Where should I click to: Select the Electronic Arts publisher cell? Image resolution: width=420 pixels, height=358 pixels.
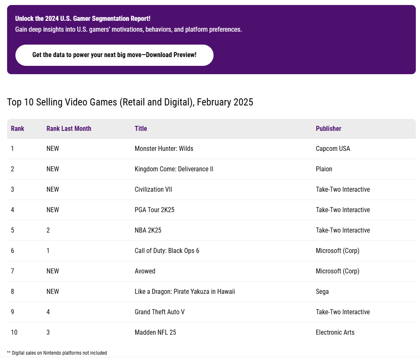pos(335,332)
